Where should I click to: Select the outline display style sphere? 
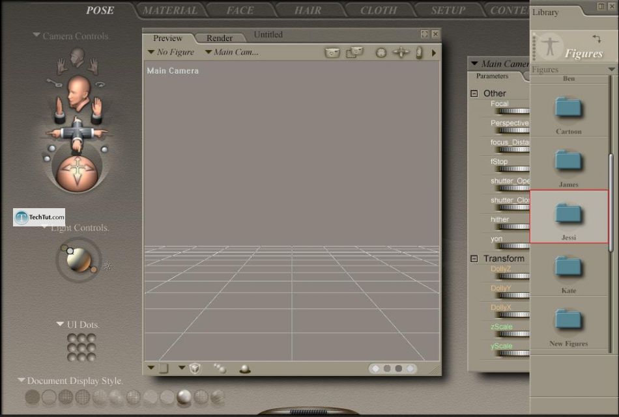pos(49,397)
